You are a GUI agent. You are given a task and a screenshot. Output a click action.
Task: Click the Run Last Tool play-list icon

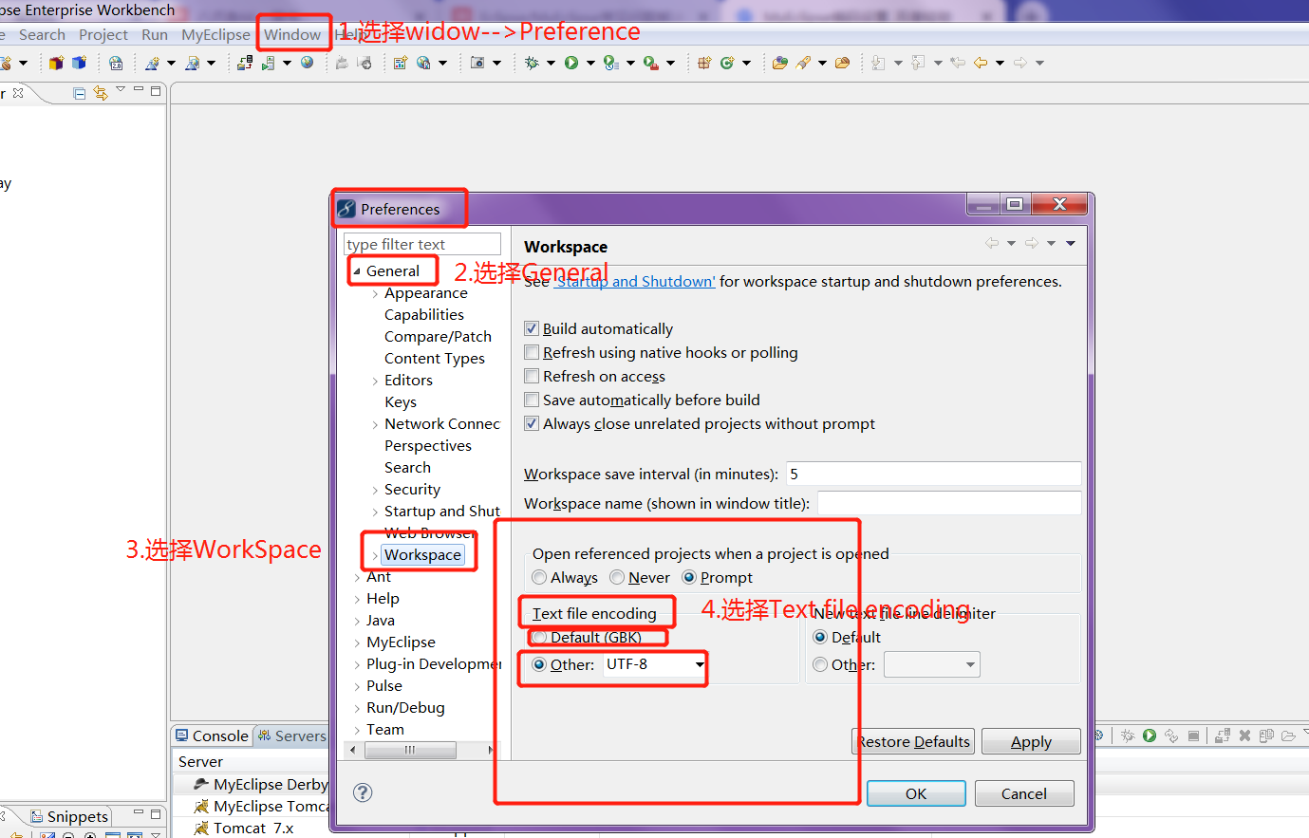pyautogui.click(x=611, y=63)
